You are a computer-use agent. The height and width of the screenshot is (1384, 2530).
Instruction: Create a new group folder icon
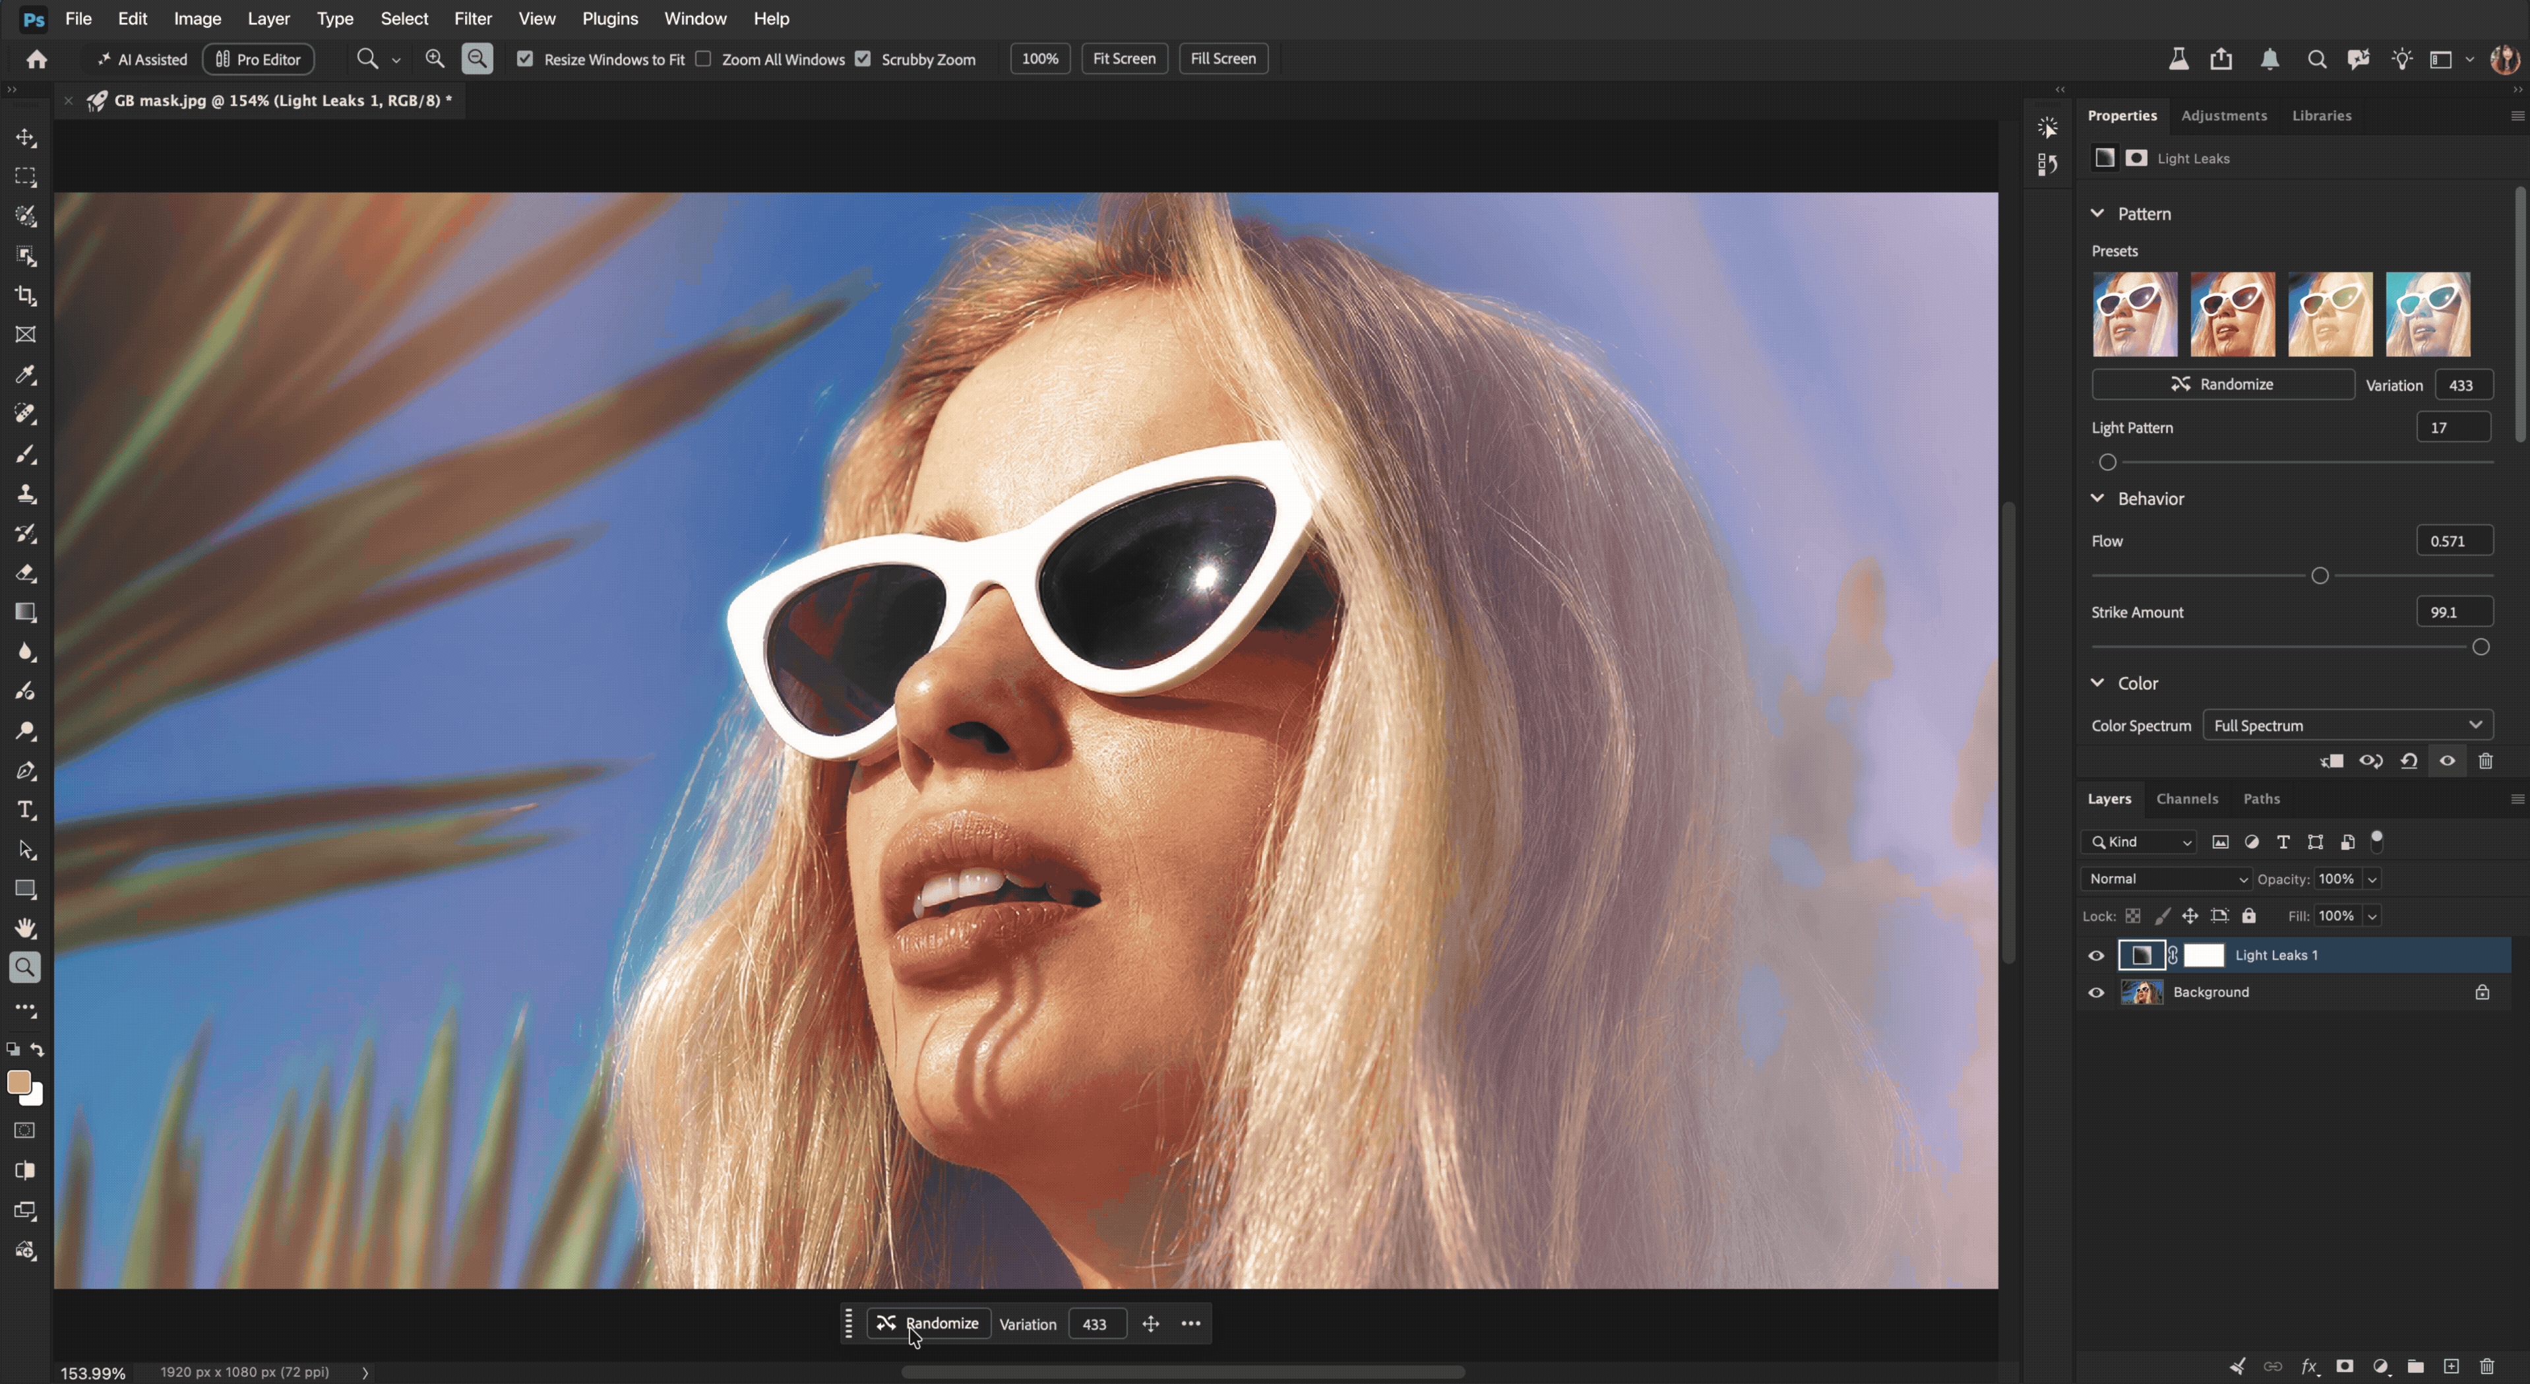[2416, 1366]
